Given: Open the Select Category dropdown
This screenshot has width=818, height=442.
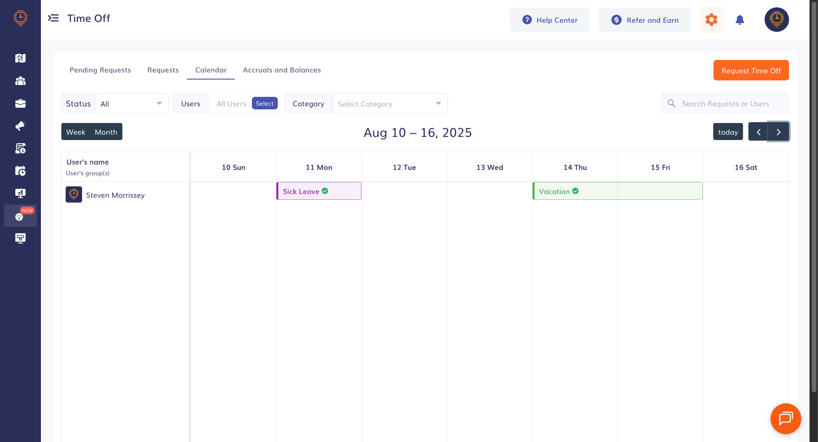Looking at the screenshot, I should pyautogui.click(x=390, y=104).
